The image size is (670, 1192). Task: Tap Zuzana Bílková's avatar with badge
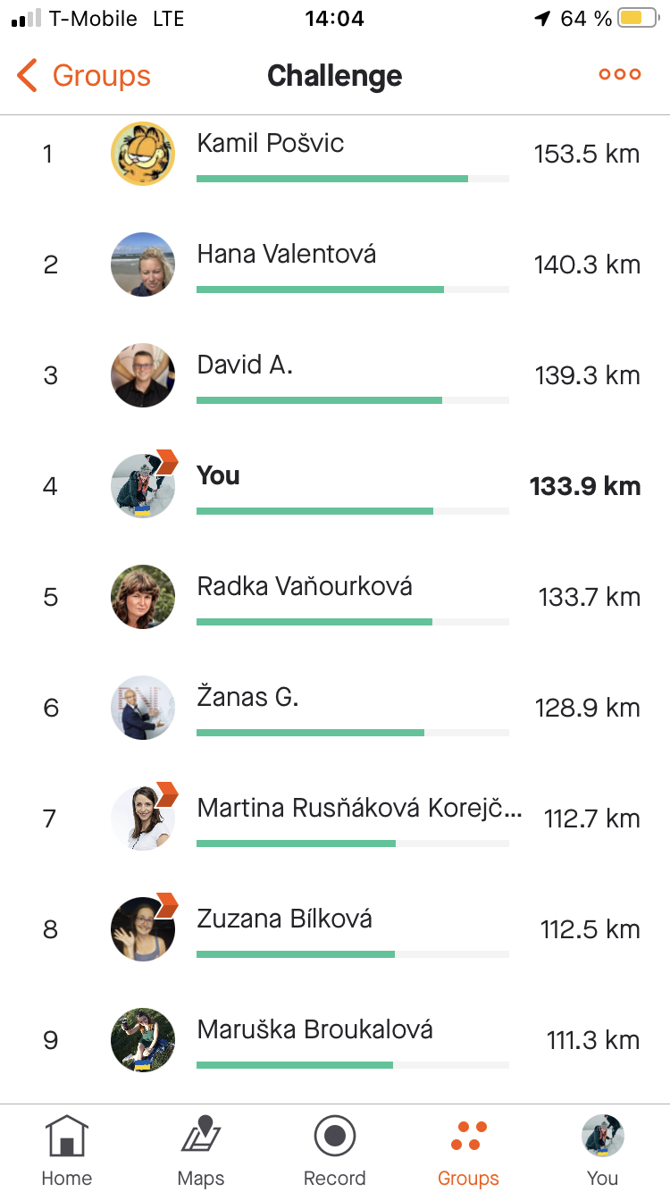click(143, 929)
